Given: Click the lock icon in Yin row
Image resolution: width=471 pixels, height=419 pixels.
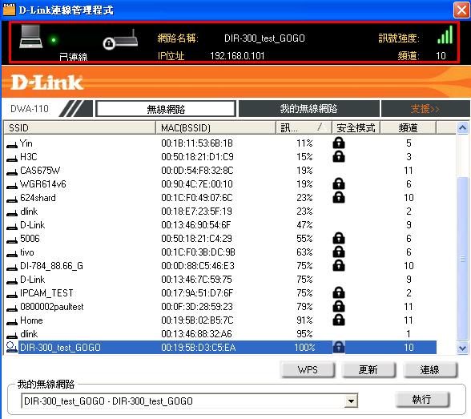Looking at the screenshot, I should click(x=339, y=143).
